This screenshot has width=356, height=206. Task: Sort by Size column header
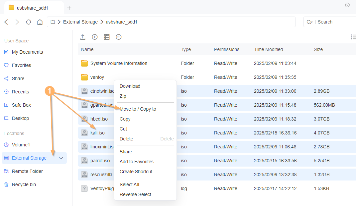tap(318, 49)
